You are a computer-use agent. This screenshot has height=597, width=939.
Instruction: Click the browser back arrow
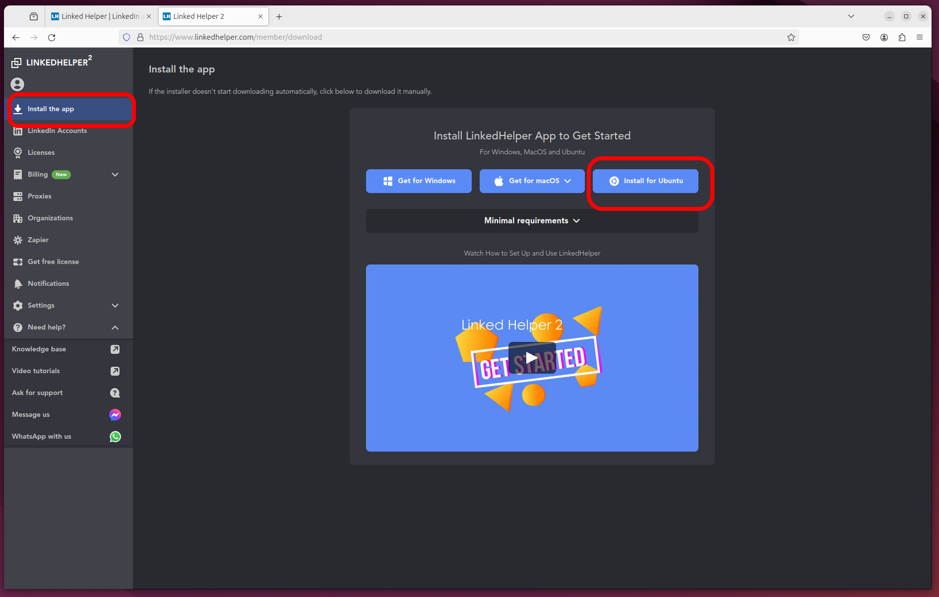(16, 37)
